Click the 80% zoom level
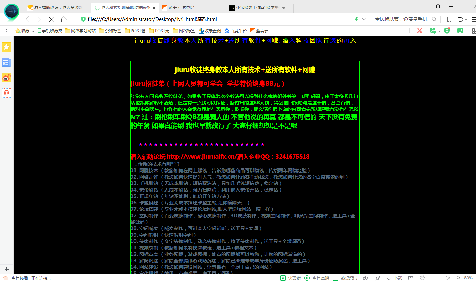Viewport: 476px width, 282px height. click(468, 278)
